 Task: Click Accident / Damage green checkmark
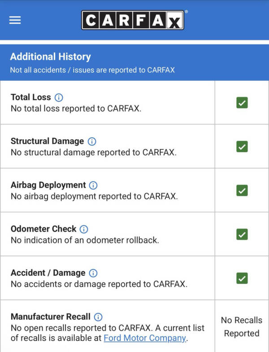click(242, 278)
